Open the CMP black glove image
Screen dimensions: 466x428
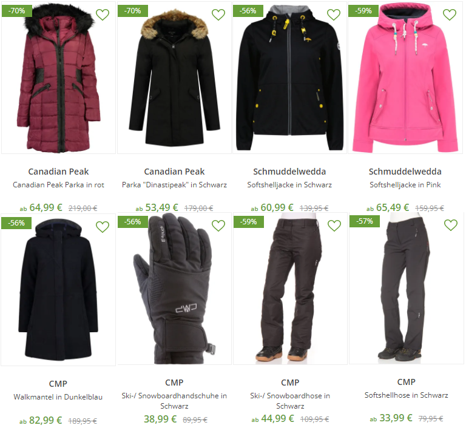(x=175, y=289)
